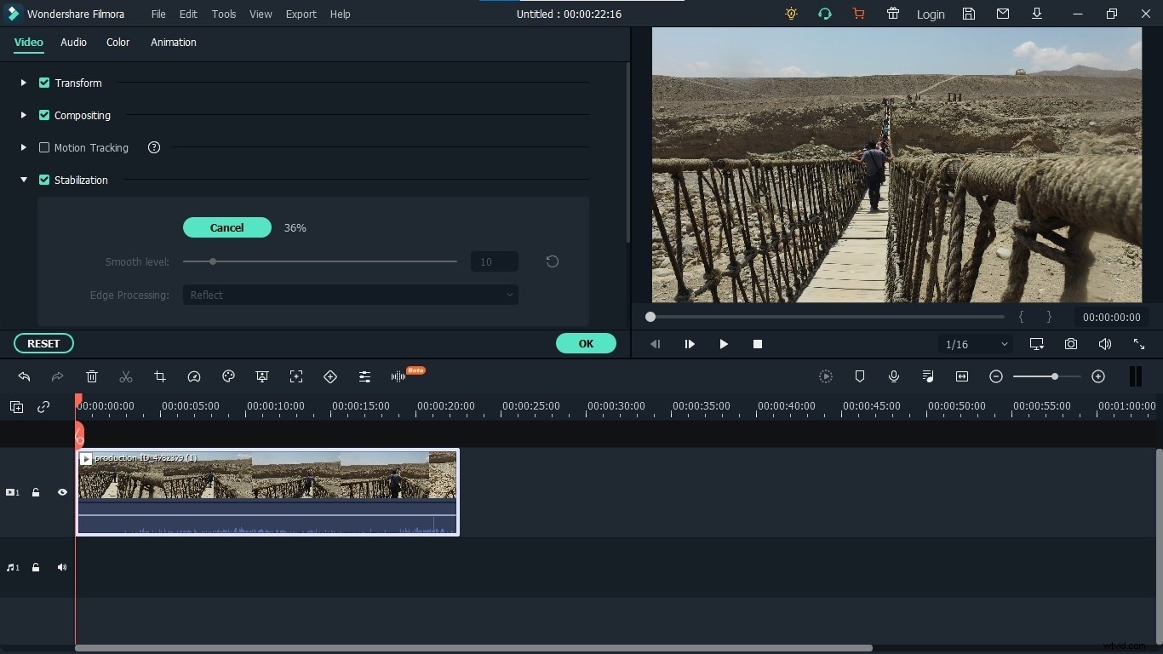The width and height of the screenshot is (1163, 654).
Task: Disable the Compositing checkbox
Action: [44, 115]
